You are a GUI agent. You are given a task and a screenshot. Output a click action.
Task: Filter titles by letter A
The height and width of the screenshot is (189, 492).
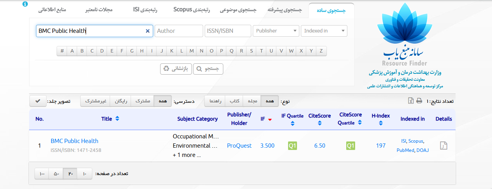tap(72, 51)
